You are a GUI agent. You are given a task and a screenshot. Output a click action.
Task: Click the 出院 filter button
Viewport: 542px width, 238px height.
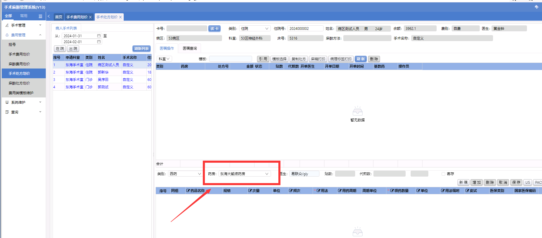73,49
